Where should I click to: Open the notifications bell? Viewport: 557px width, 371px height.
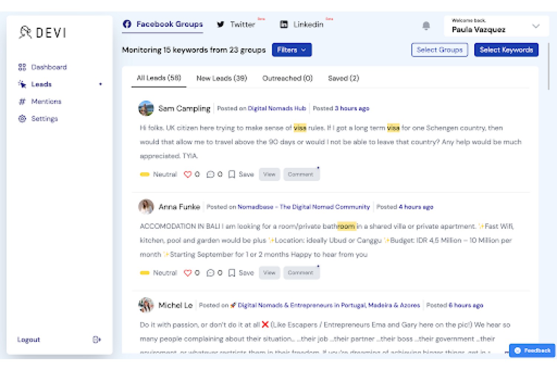pyautogui.click(x=426, y=26)
